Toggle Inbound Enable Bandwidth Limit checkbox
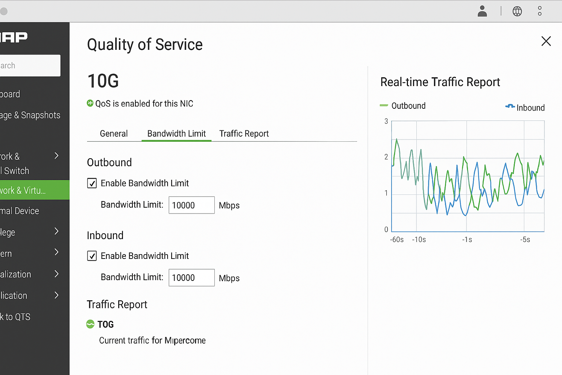Viewport: 562px width, 375px height. pyautogui.click(x=92, y=256)
